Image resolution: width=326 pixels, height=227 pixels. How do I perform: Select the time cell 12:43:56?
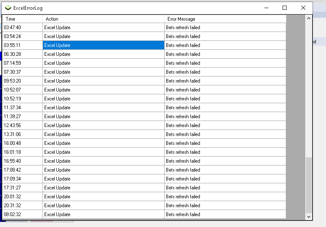pyautogui.click(x=22, y=125)
